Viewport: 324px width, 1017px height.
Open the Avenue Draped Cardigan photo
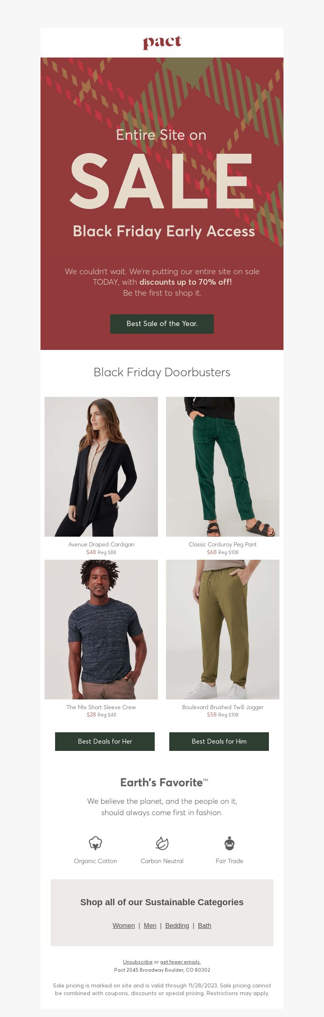pos(101,467)
